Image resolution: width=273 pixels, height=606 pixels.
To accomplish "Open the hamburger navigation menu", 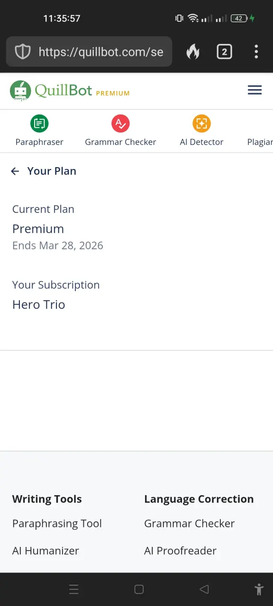I will (255, 90).
